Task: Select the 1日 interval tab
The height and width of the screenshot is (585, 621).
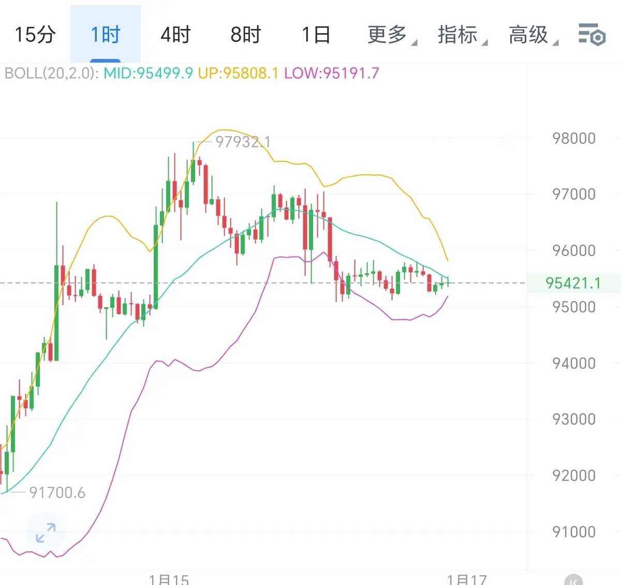Action: [x=316, y=35]
